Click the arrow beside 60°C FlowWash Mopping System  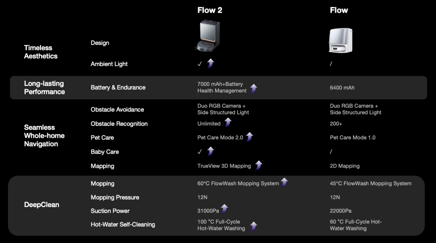(284, 182)
